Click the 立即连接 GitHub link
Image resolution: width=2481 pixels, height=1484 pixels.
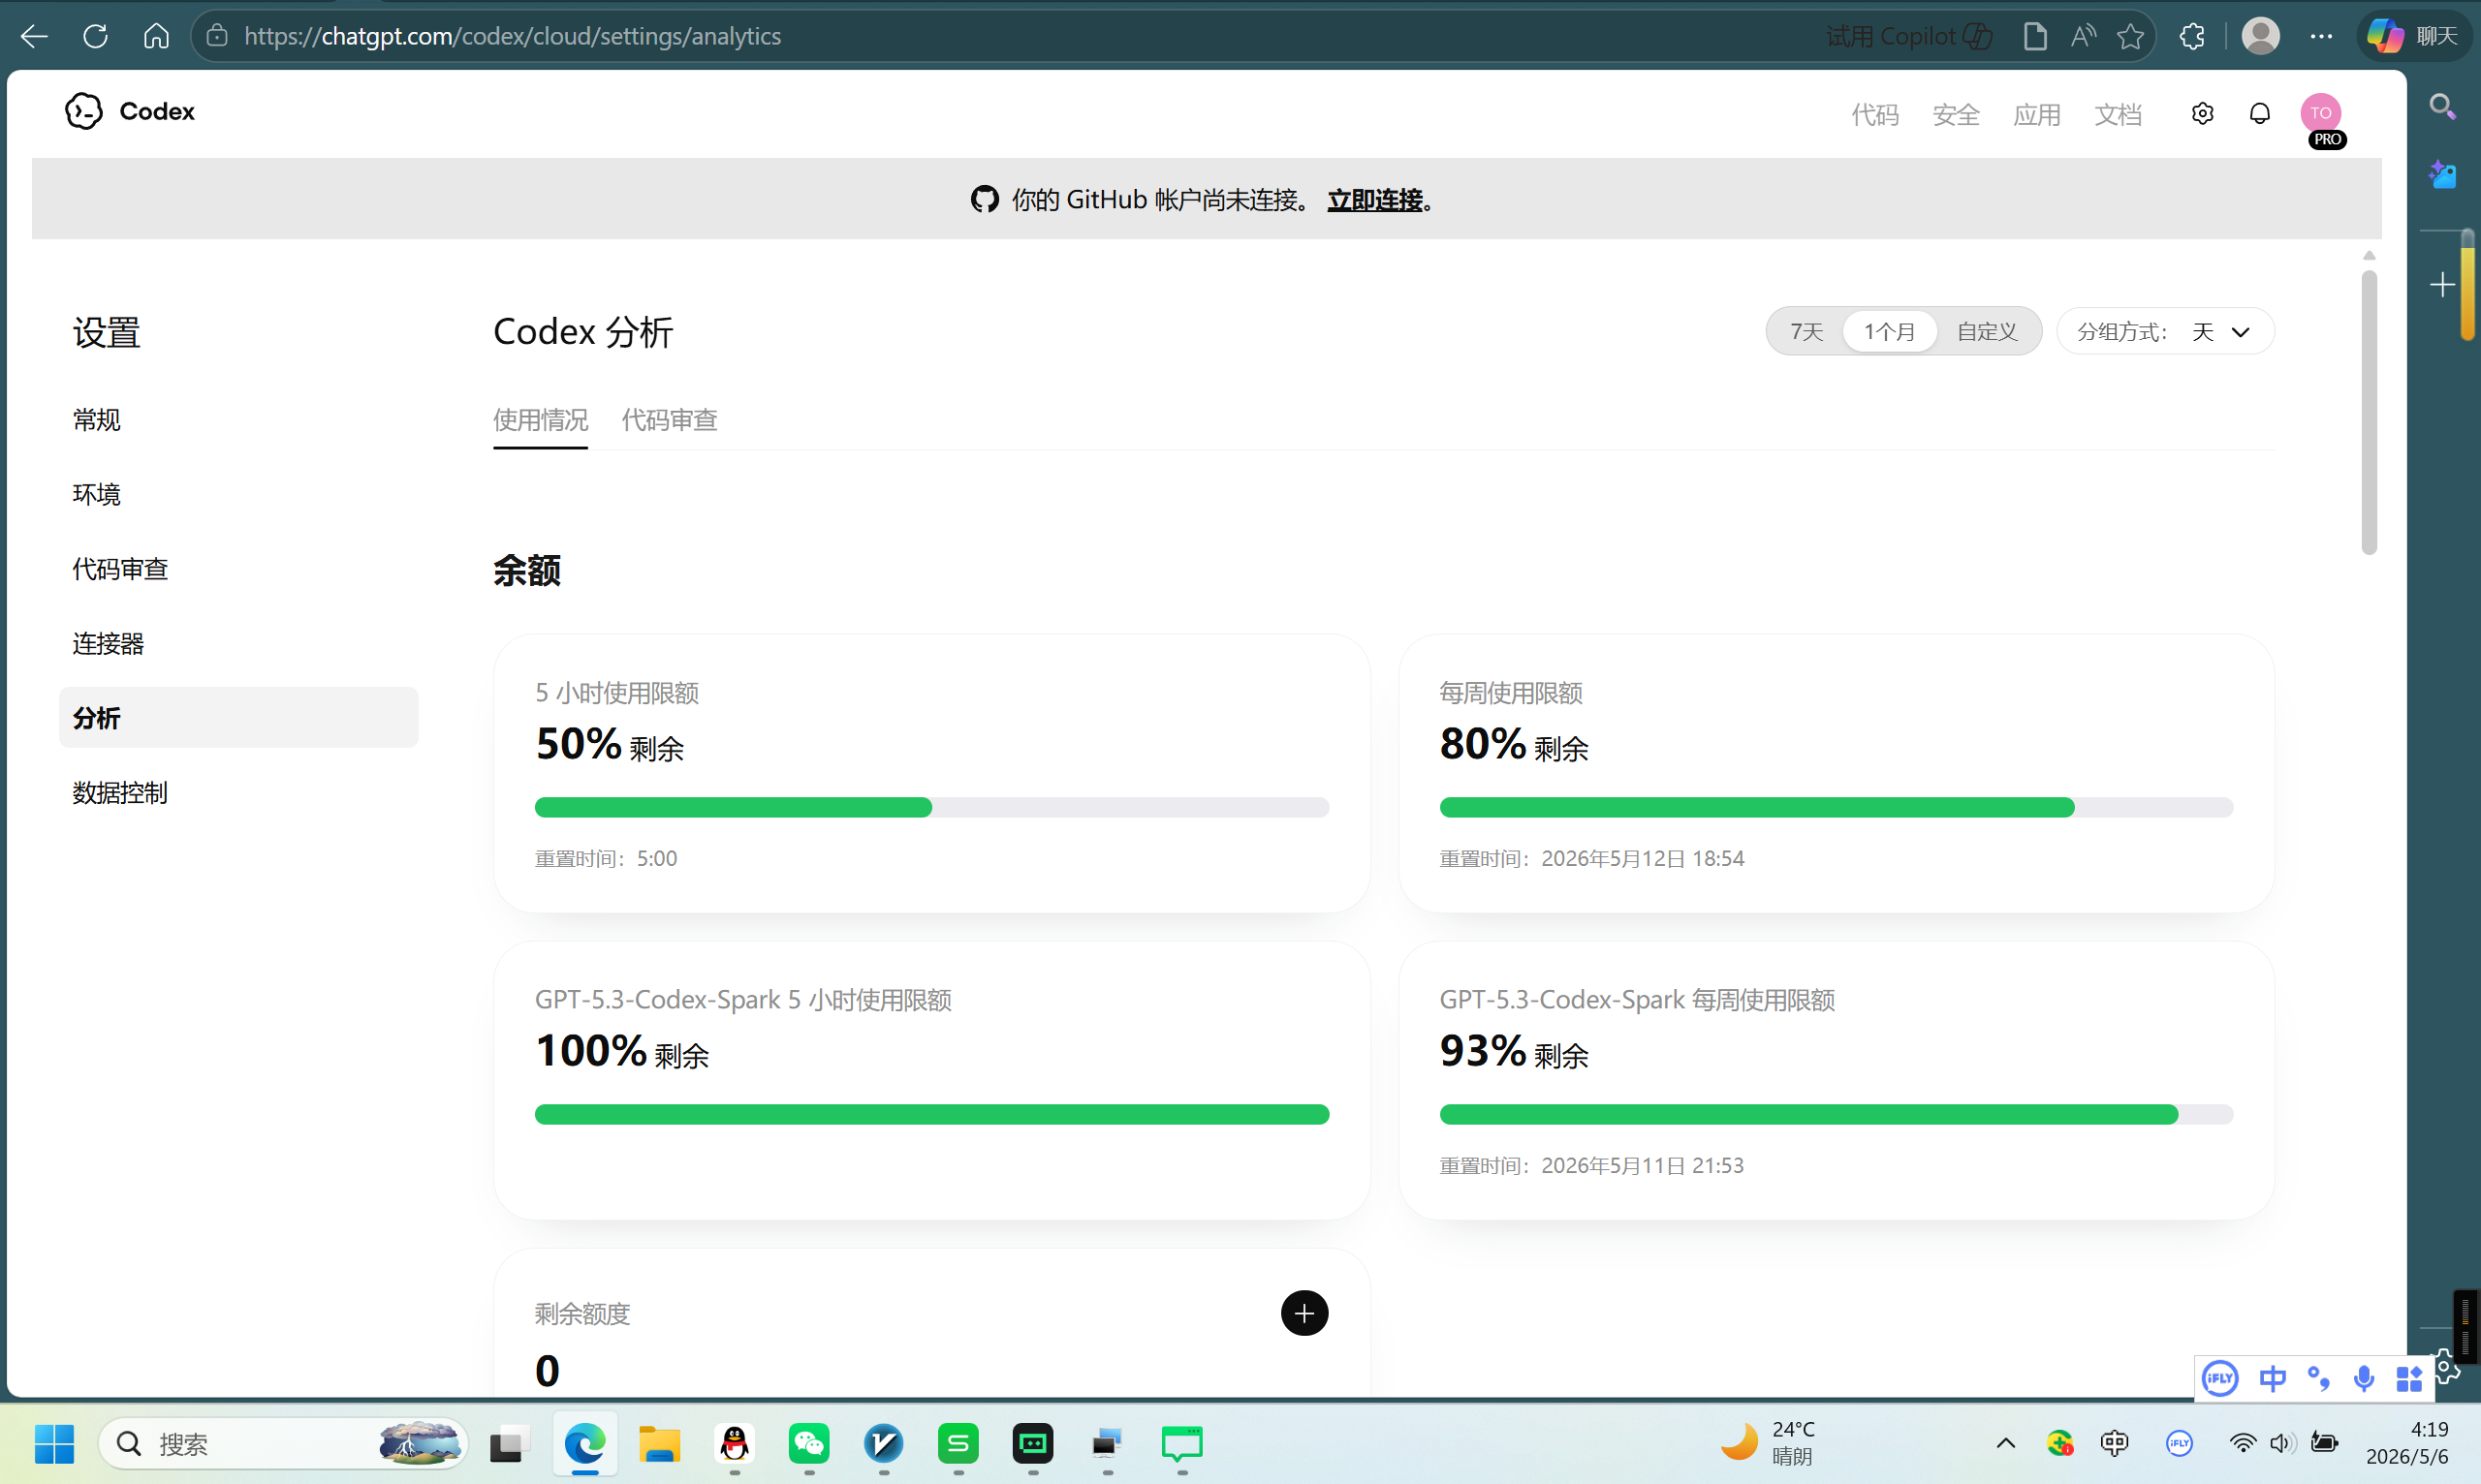(1374, 200)
